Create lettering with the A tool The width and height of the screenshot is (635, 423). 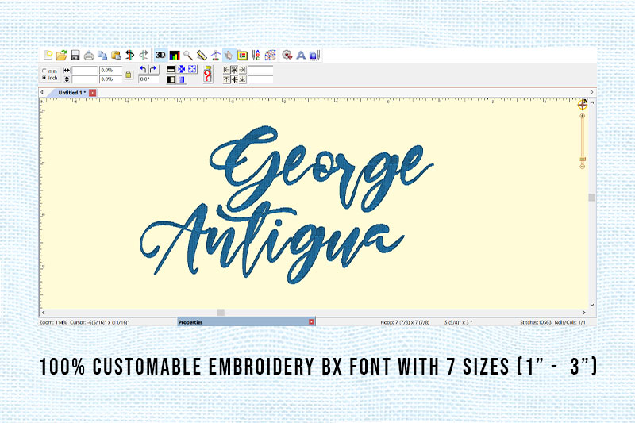point(301,55)
